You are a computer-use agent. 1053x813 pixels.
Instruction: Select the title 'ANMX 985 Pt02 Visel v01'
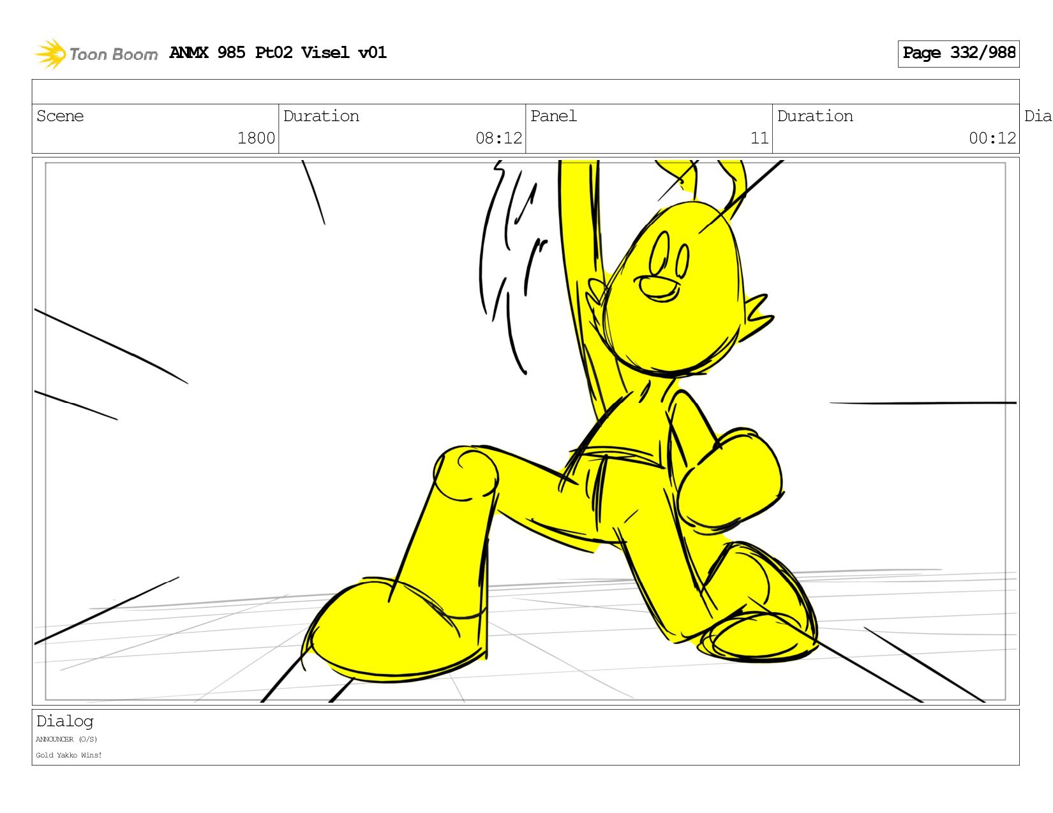(278, 52)
